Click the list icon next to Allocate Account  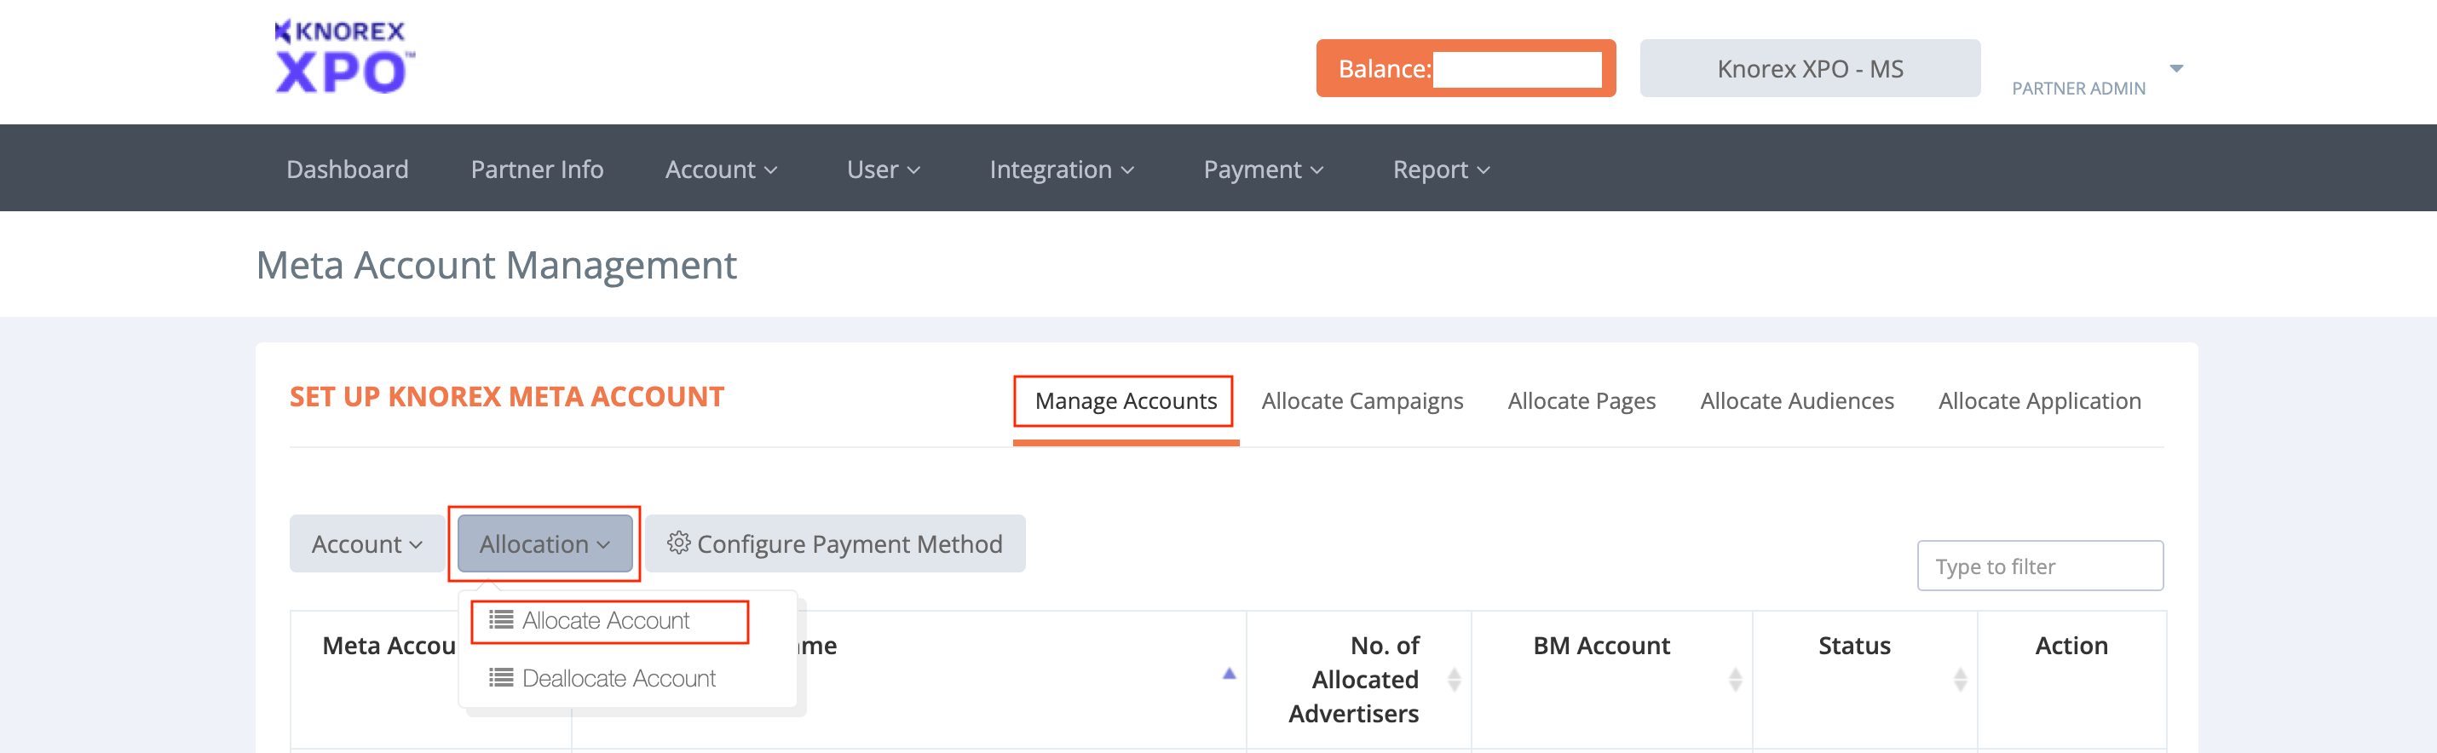(x=500, y=619)
